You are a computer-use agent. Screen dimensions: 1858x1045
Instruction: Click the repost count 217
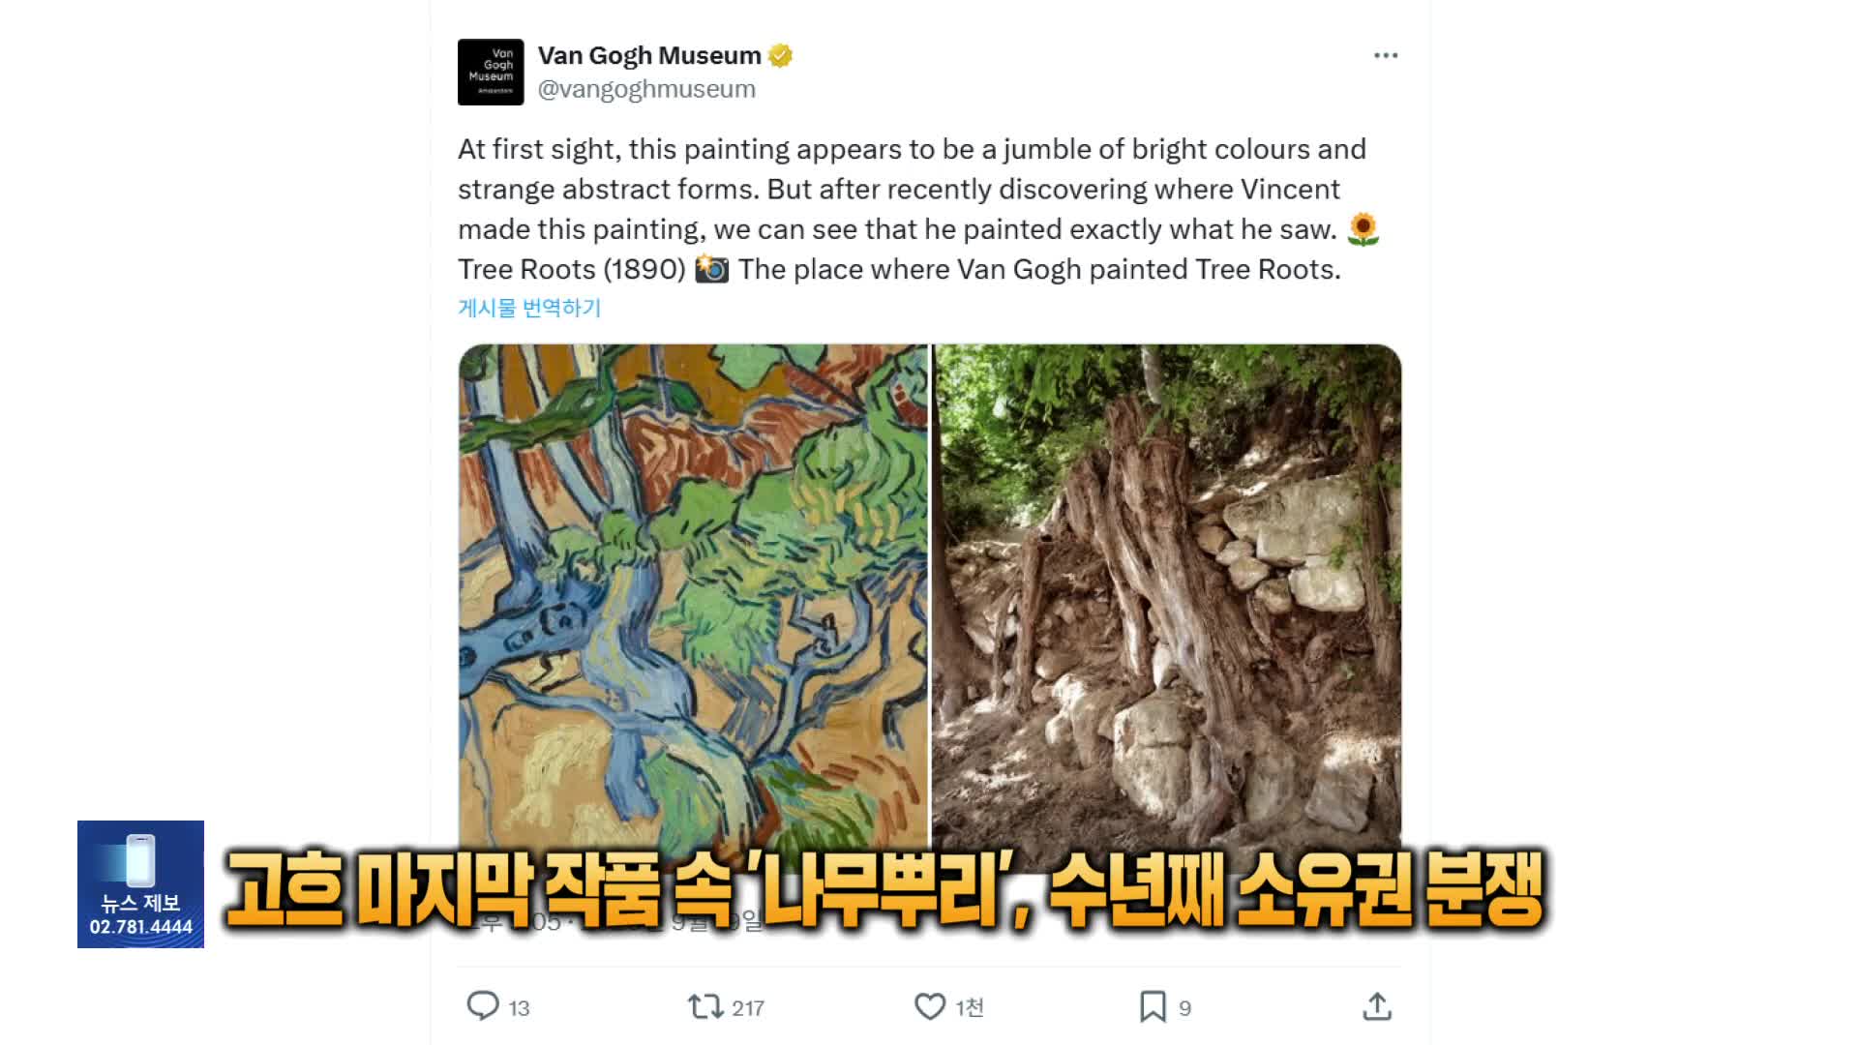(x=748, y=1008)
